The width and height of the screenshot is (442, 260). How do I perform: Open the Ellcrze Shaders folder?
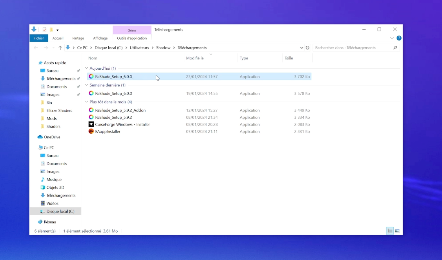(x=59, y=111)
